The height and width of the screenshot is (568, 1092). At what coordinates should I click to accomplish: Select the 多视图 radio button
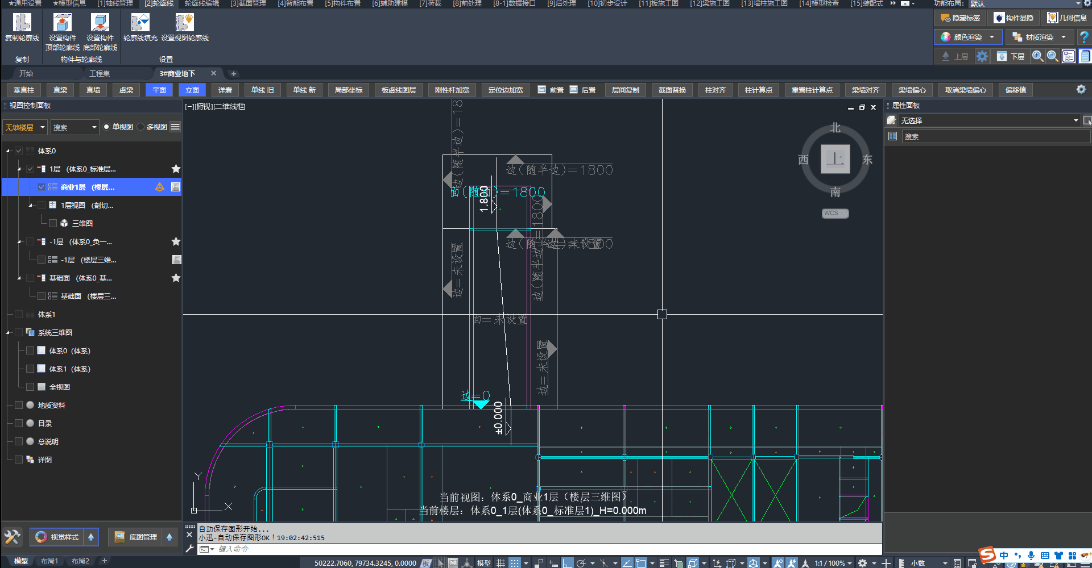(x=140, y=127)
